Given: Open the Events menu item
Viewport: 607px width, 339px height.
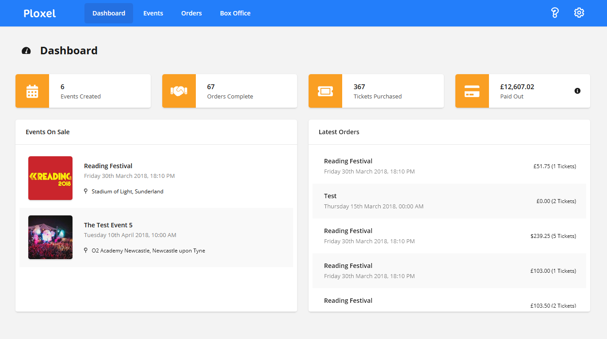Looking at the screenshot, I should click(x=153, y=13).
